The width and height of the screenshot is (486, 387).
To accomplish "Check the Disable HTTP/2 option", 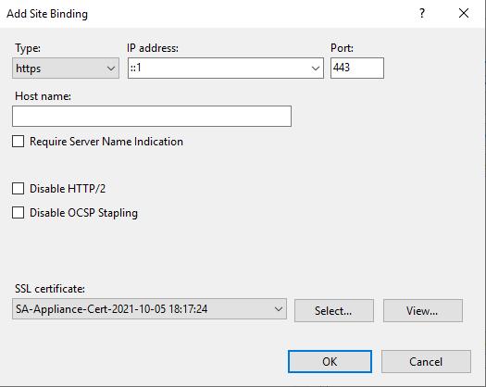I will (x=18, y=189).
